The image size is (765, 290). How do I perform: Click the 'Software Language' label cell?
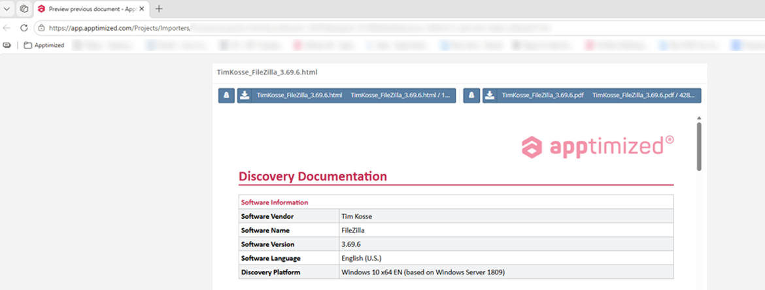[x=289, y=258]
